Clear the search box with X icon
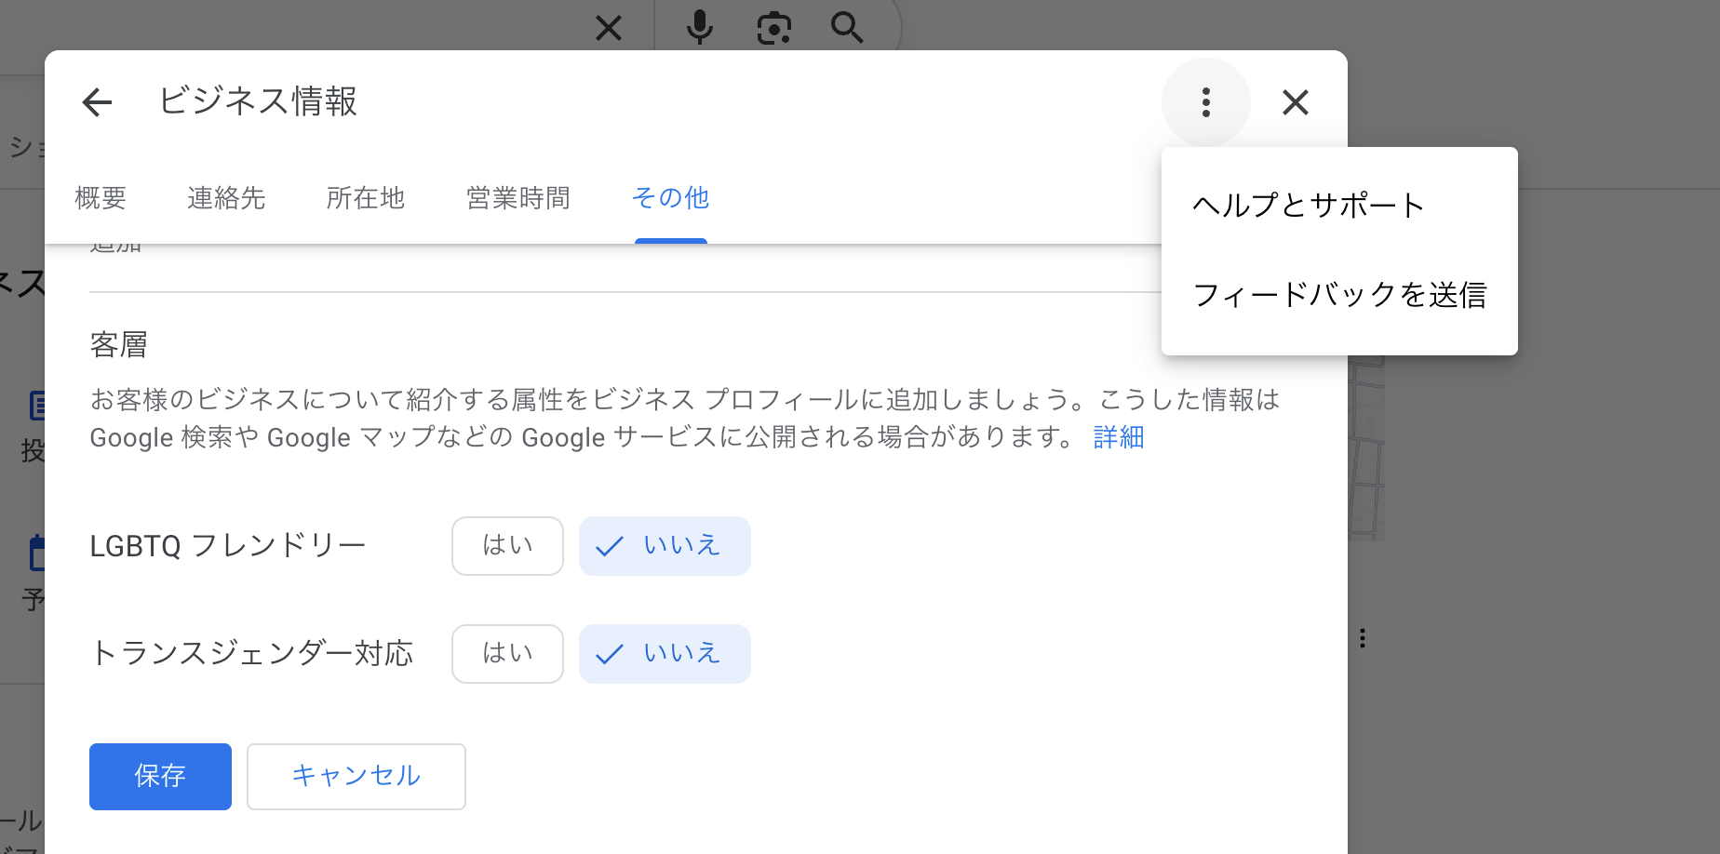1720x854 pixels. tap(609, 28)
